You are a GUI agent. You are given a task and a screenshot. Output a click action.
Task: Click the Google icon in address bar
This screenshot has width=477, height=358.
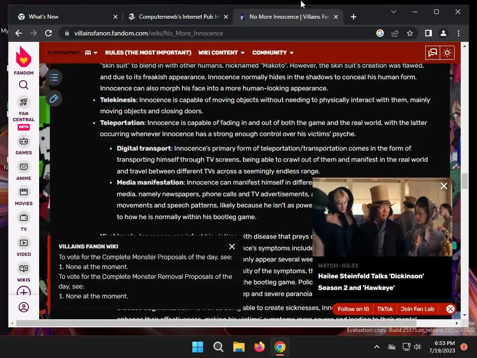tap(380, 33)
